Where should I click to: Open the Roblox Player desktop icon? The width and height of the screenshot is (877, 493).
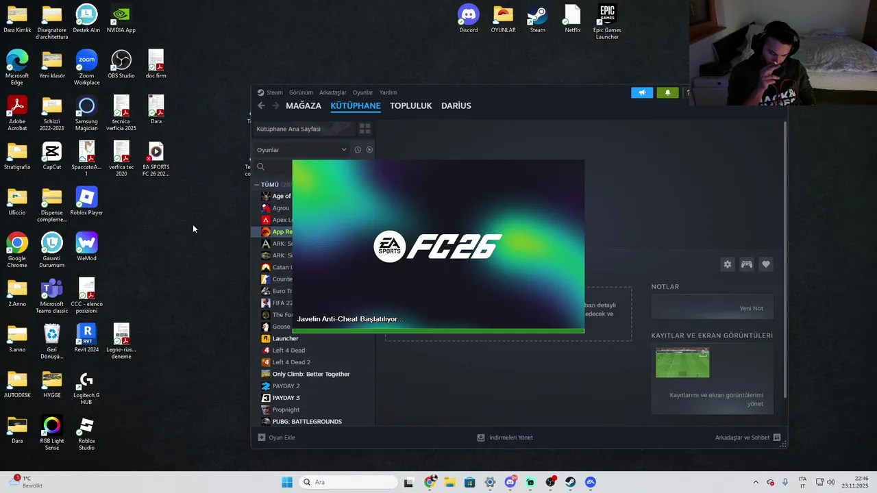click(86, 201)
